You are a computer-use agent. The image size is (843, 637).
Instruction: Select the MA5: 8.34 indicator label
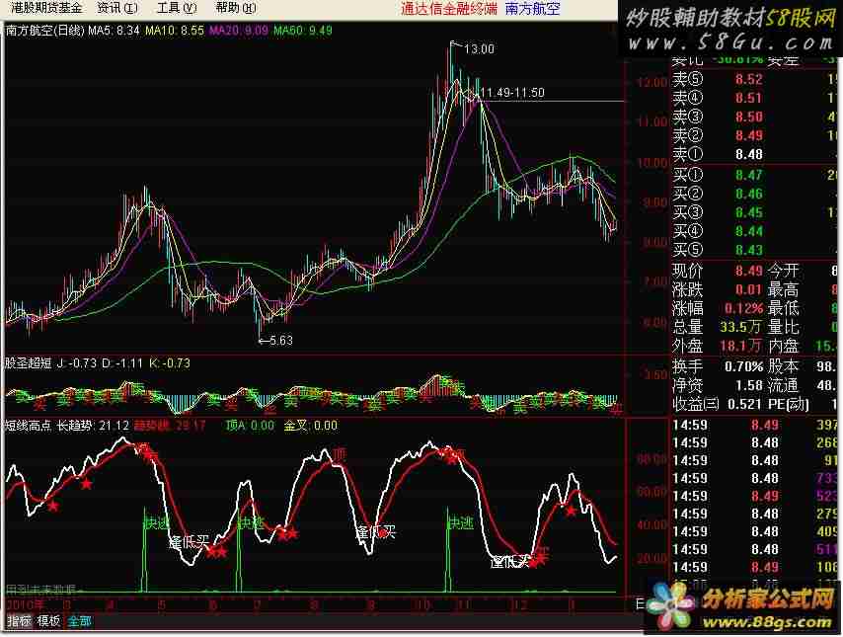point(114,31)
